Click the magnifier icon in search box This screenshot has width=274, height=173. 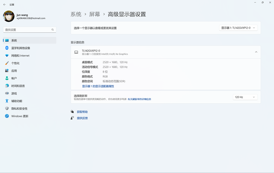53,30
